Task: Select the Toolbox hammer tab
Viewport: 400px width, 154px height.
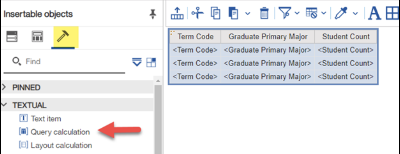Action: tap(63, 37)
